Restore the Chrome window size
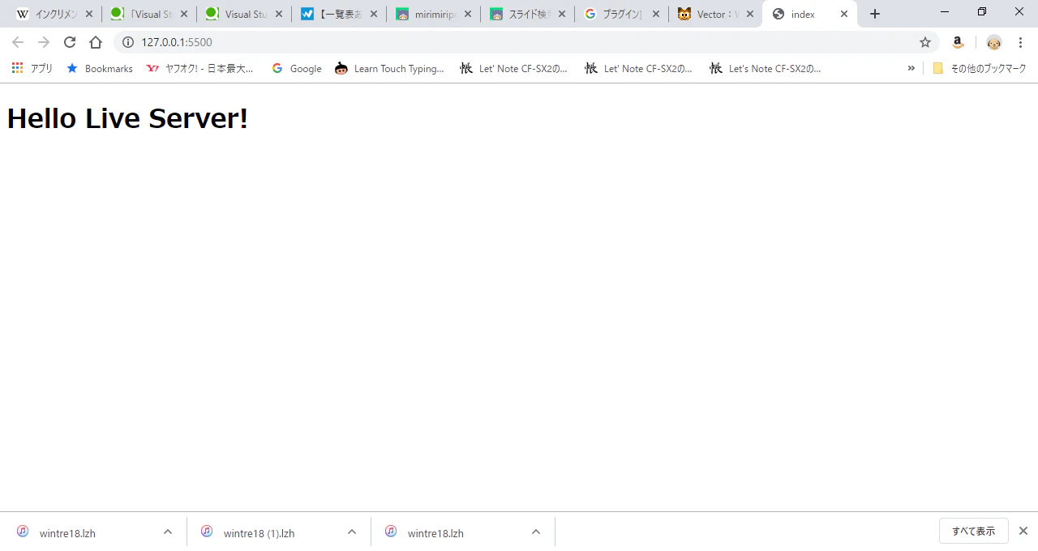Viewport: 1038px width, 551px height. [x=982, y=11]
